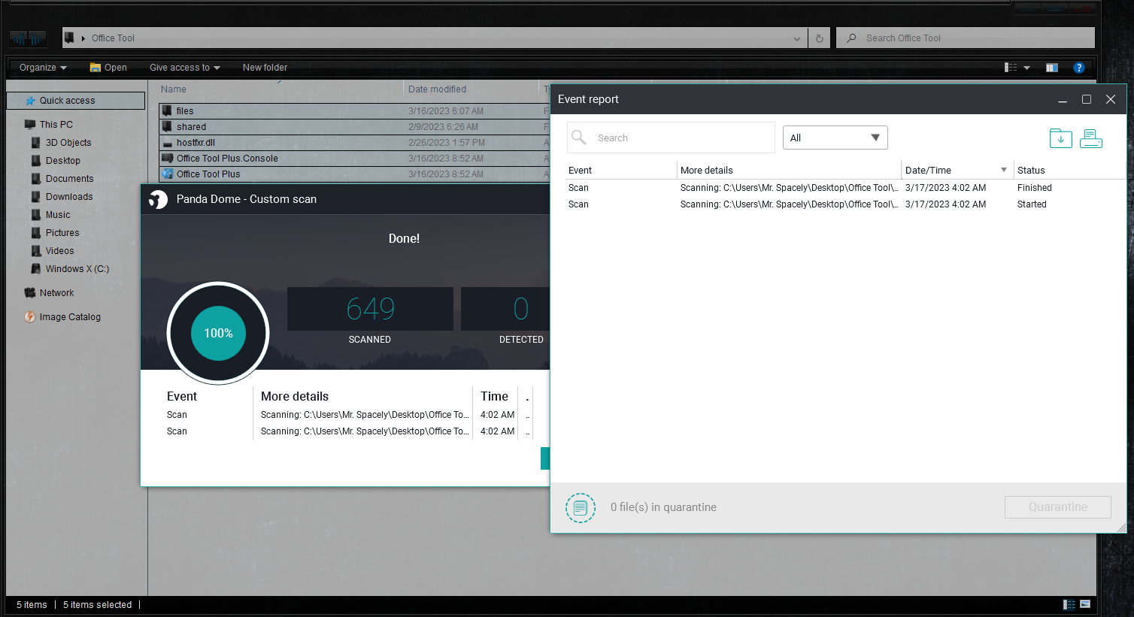The width and height of the screenshot is (1134, 617).
Task: Select Pictures in the navigation pane
Action: tap(62, 233)
